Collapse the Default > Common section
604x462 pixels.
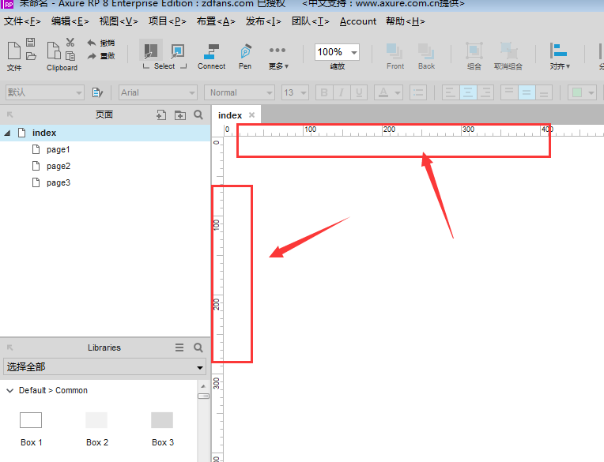9,390
